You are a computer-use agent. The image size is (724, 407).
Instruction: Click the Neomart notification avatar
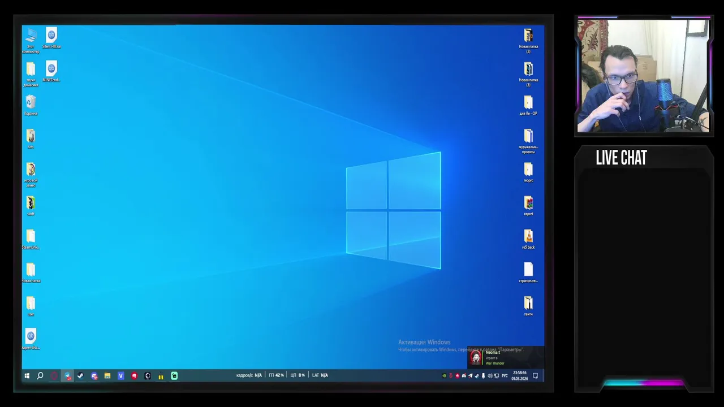pyautogui.click(x=476, y=358)
